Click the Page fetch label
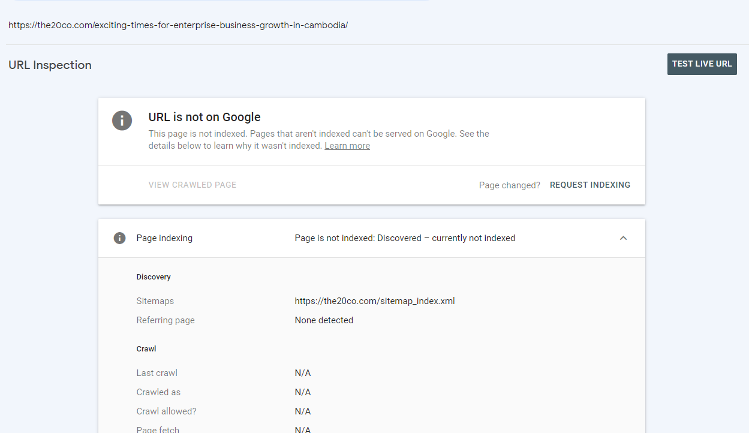The height and width of the screenshot is (433, 749). click(x=158, y=429)
